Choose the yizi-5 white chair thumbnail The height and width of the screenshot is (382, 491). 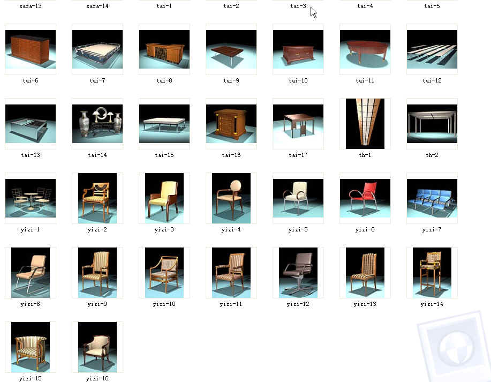[298, 198]
